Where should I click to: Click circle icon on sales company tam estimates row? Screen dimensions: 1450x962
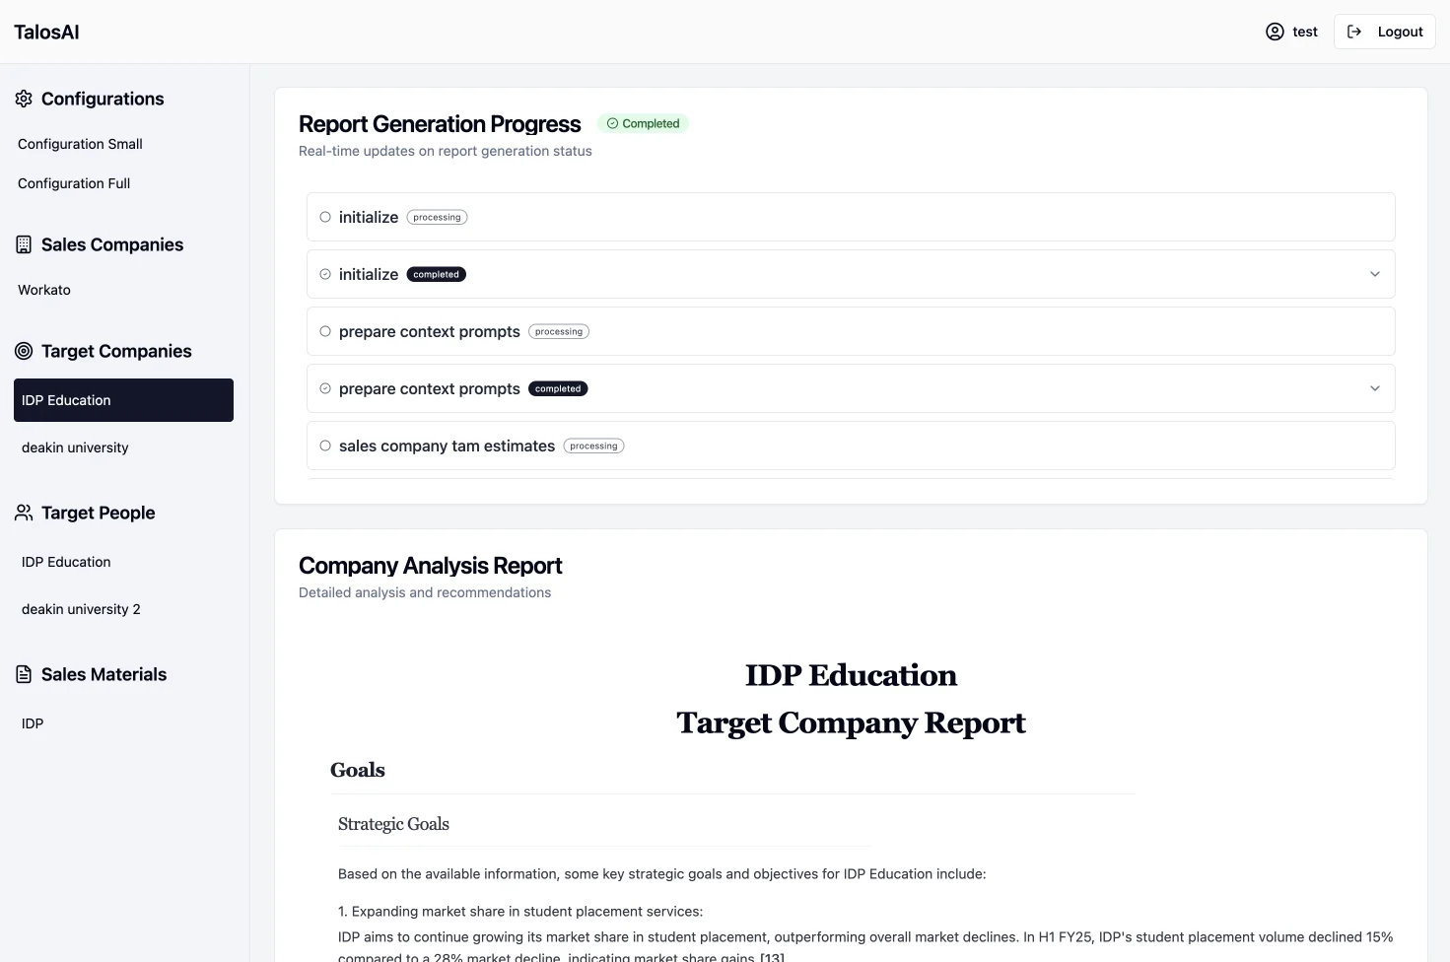click(x=325, y=446)
